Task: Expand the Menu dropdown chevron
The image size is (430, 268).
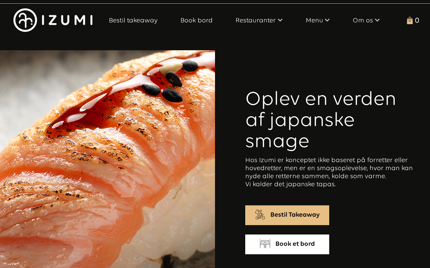Action: pos(327,20)
